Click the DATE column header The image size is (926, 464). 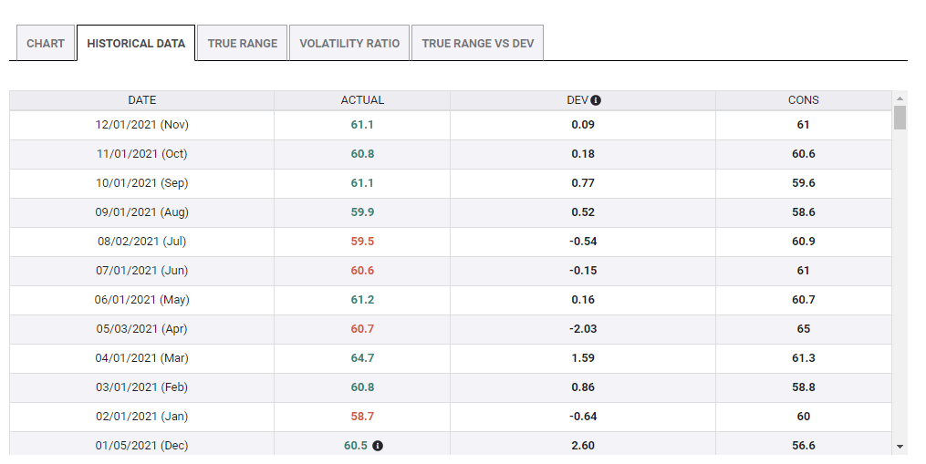[141, 100]
